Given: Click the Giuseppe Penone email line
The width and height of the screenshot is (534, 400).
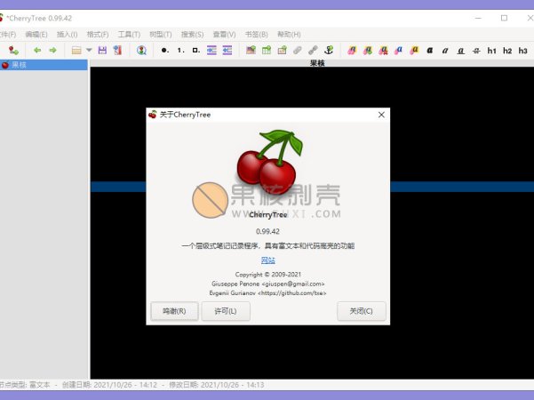Looking at the screenshot, I should coord(268,284).
